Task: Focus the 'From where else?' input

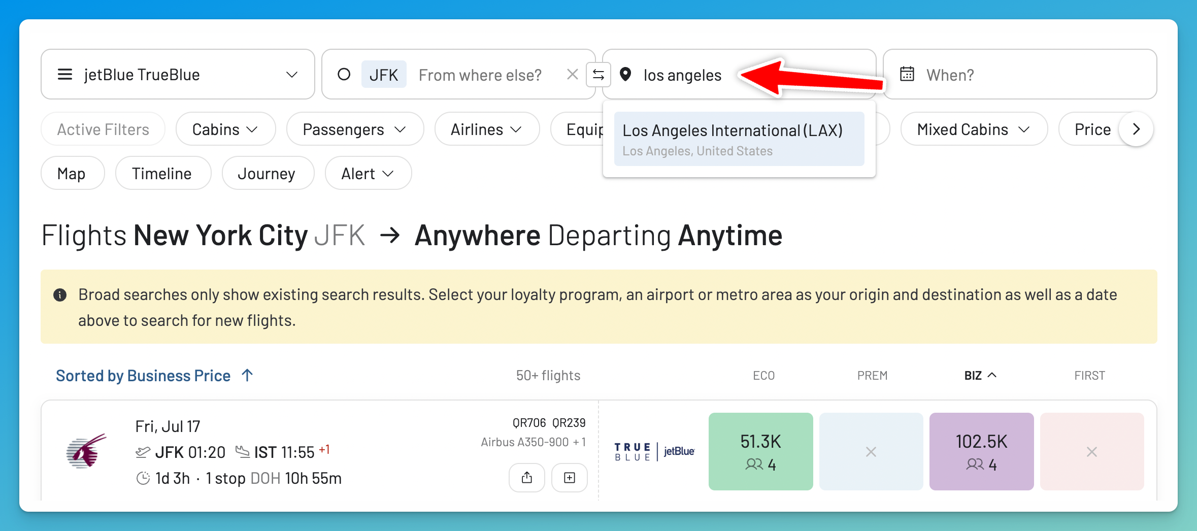Action: (x=480, y=75)
